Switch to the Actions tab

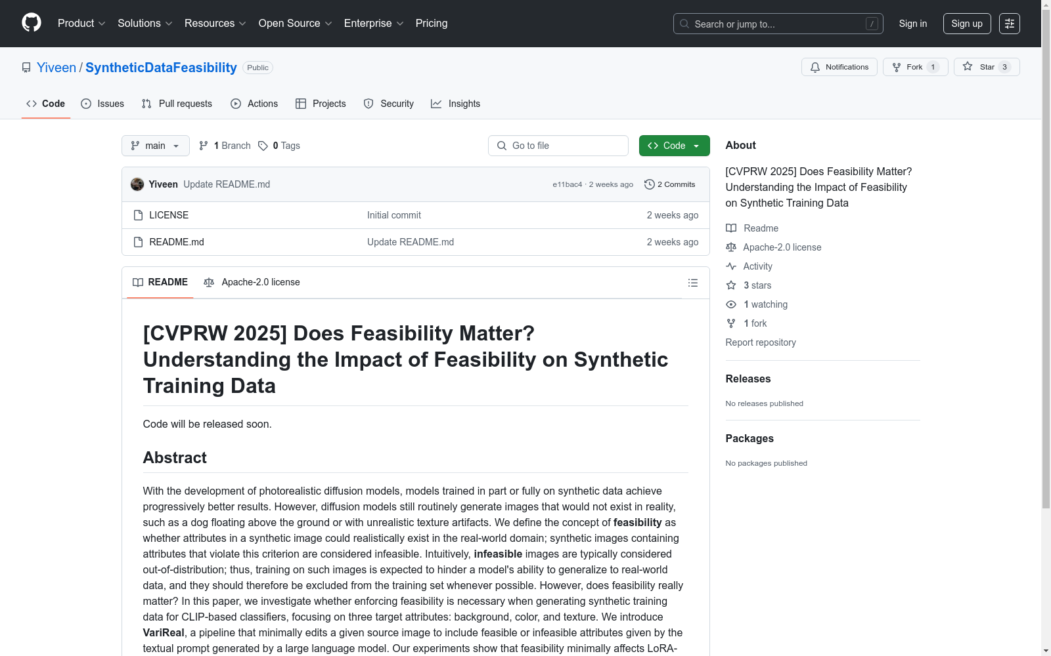254,104
